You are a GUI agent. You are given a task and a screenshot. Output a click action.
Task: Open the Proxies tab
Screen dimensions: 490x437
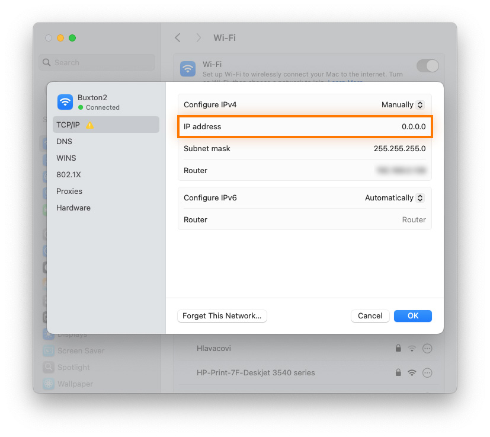(106, 191)
